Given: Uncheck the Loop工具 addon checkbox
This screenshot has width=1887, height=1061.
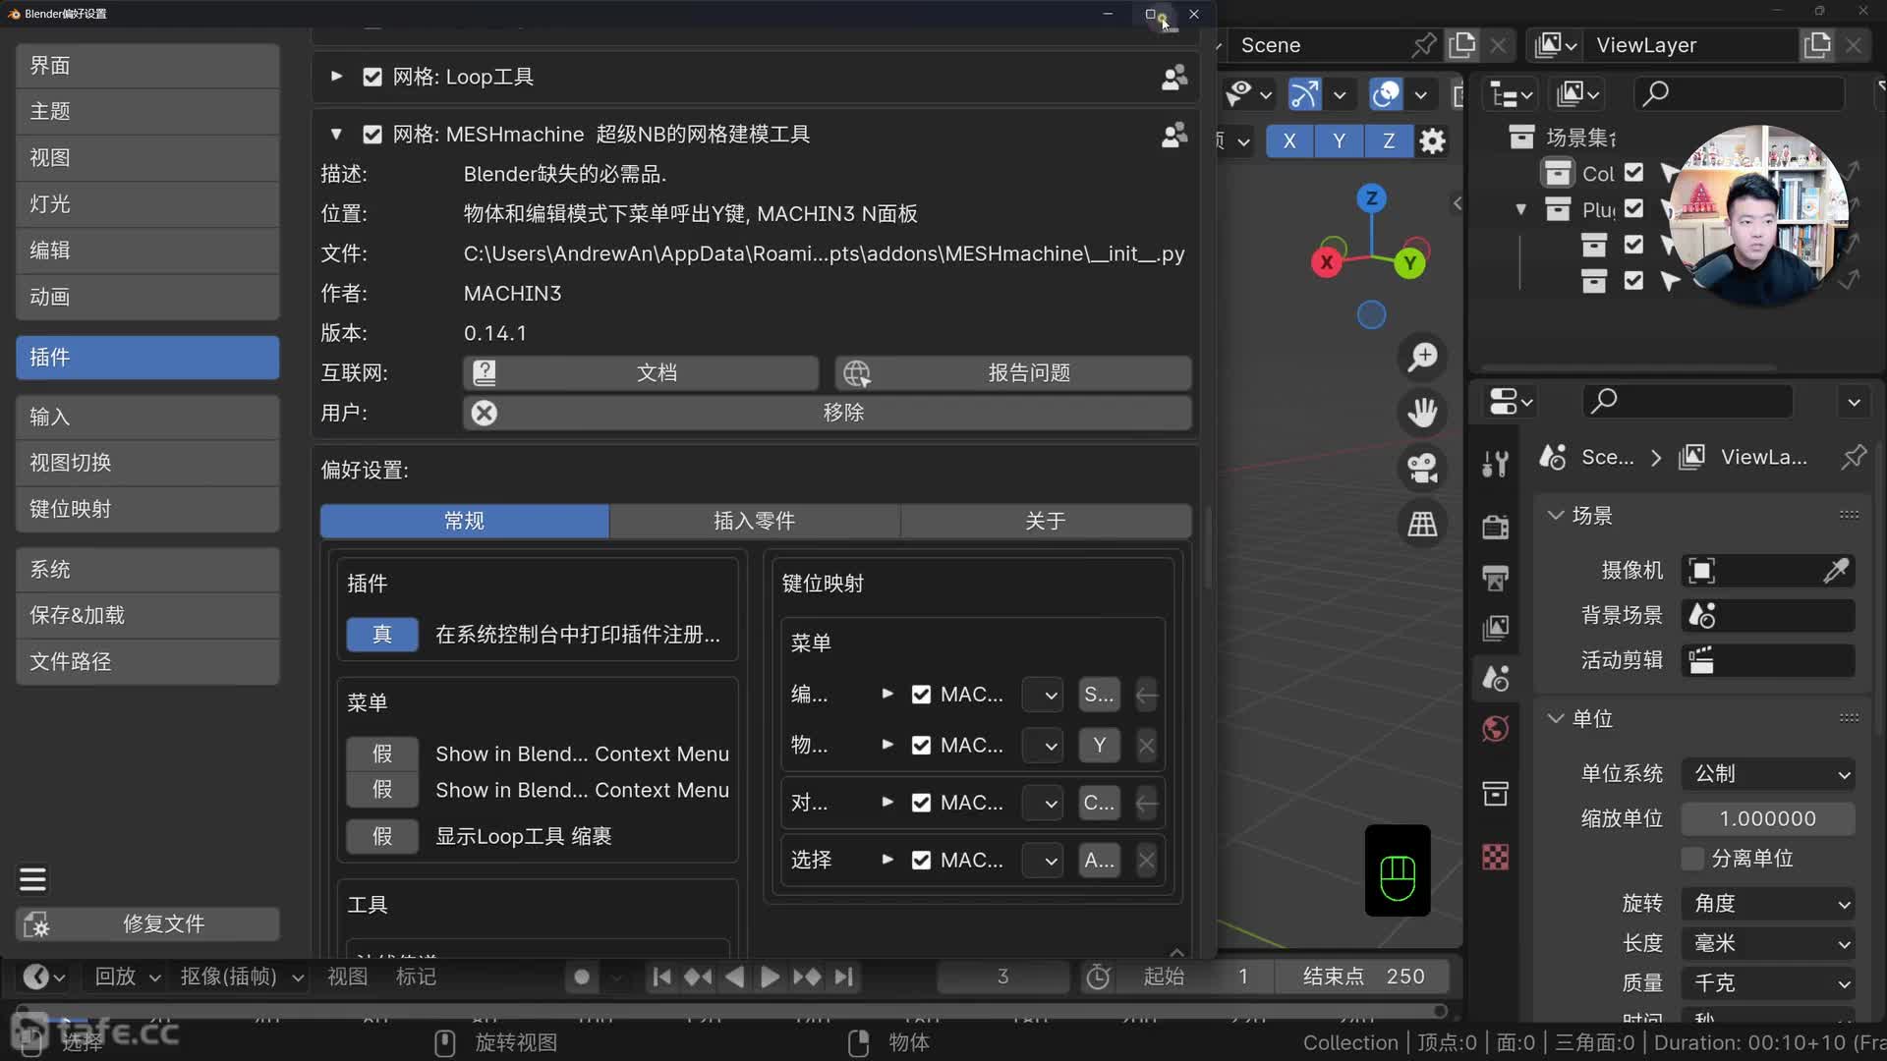Looking at the screenshot, I should (372, 78).
